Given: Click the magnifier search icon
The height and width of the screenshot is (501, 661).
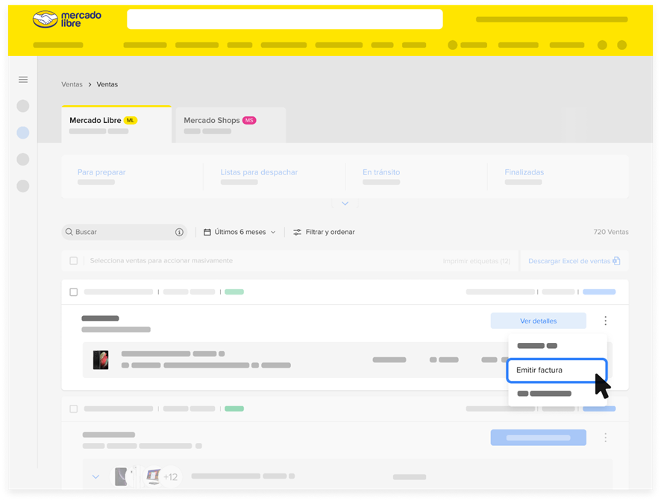Looking at the screenshot, I should tap(69, 232).
